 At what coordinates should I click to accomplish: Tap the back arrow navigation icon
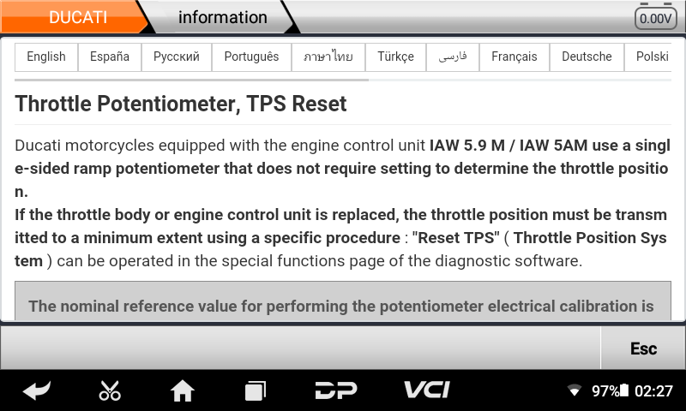coord(37,390)
